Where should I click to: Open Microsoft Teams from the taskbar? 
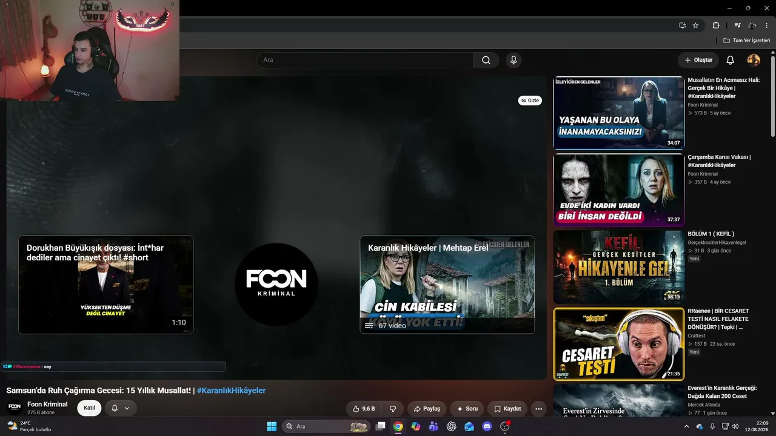click(433, 426)
